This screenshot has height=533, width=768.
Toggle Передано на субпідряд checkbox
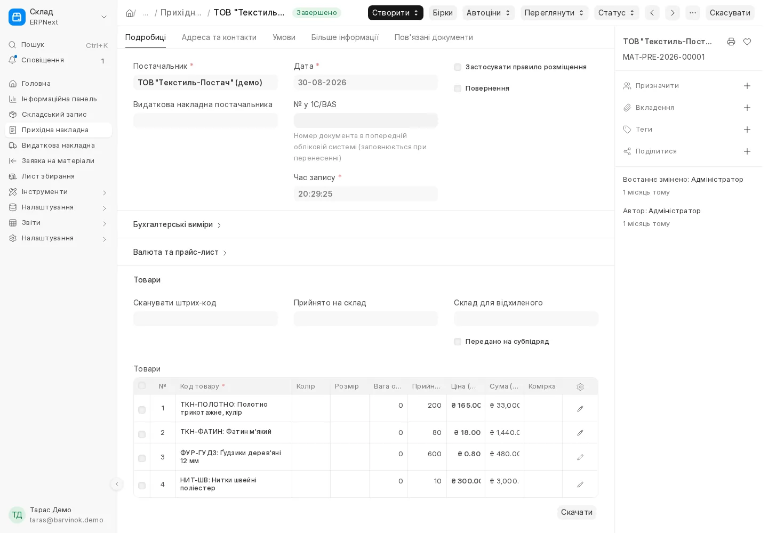pyautogui.click(x=458, y=342)
